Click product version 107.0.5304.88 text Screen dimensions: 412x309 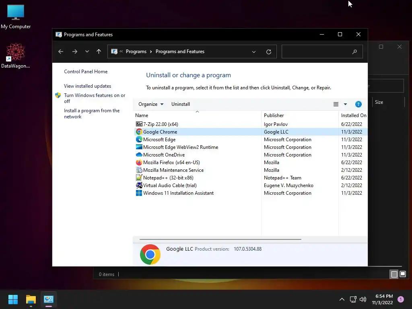(x=247, y=249)
